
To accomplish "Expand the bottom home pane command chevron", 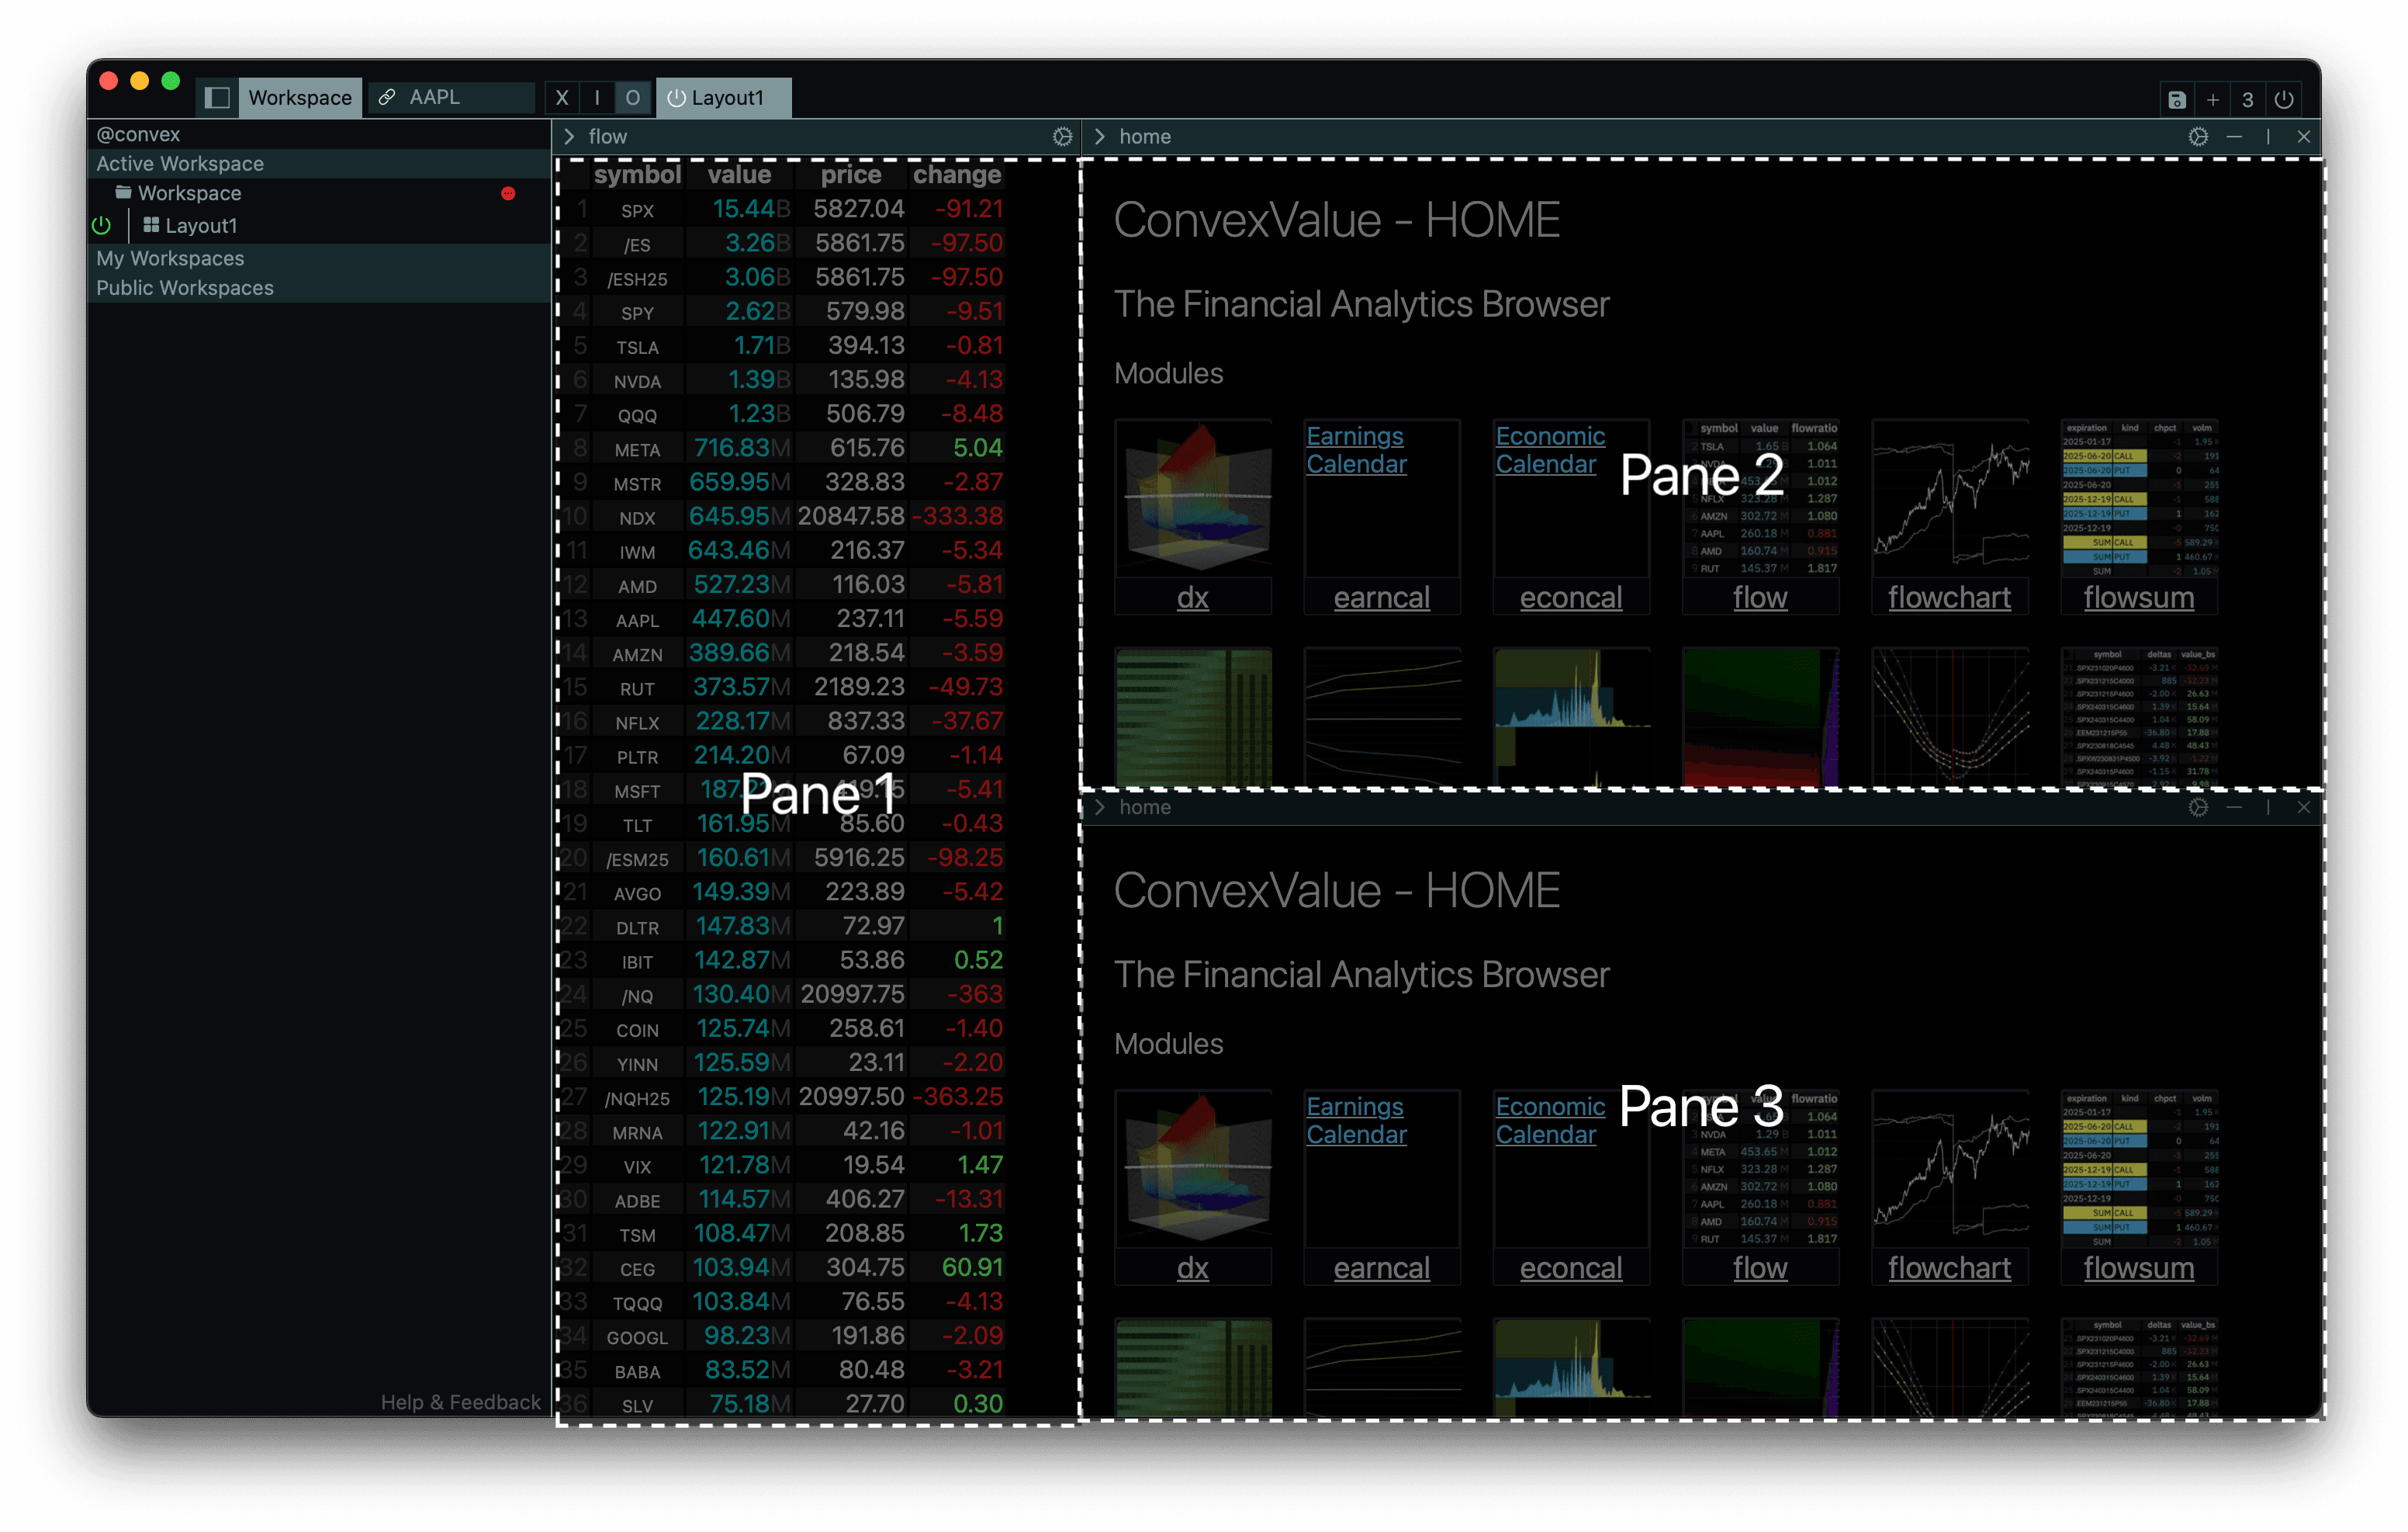I will pyautogui.click(x=1100, y=808).
